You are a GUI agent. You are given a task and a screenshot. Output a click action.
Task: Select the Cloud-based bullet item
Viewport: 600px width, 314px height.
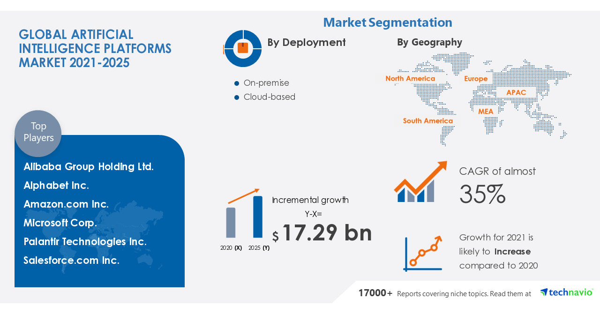click(269, 97)
